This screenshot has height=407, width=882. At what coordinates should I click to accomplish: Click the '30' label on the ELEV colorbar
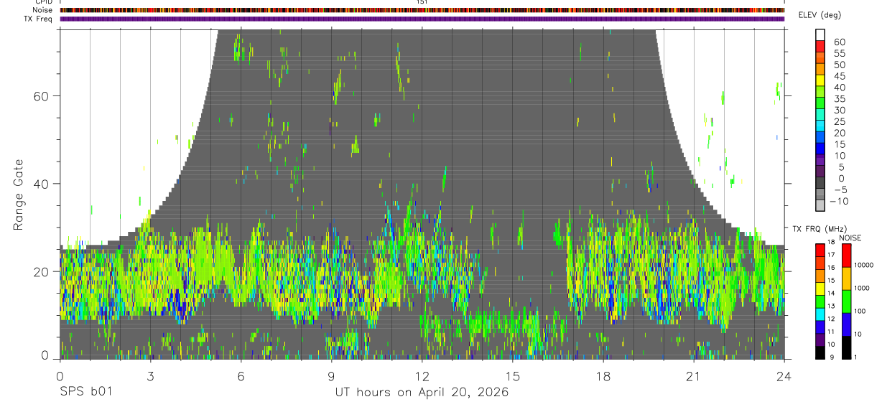[840, 110]
